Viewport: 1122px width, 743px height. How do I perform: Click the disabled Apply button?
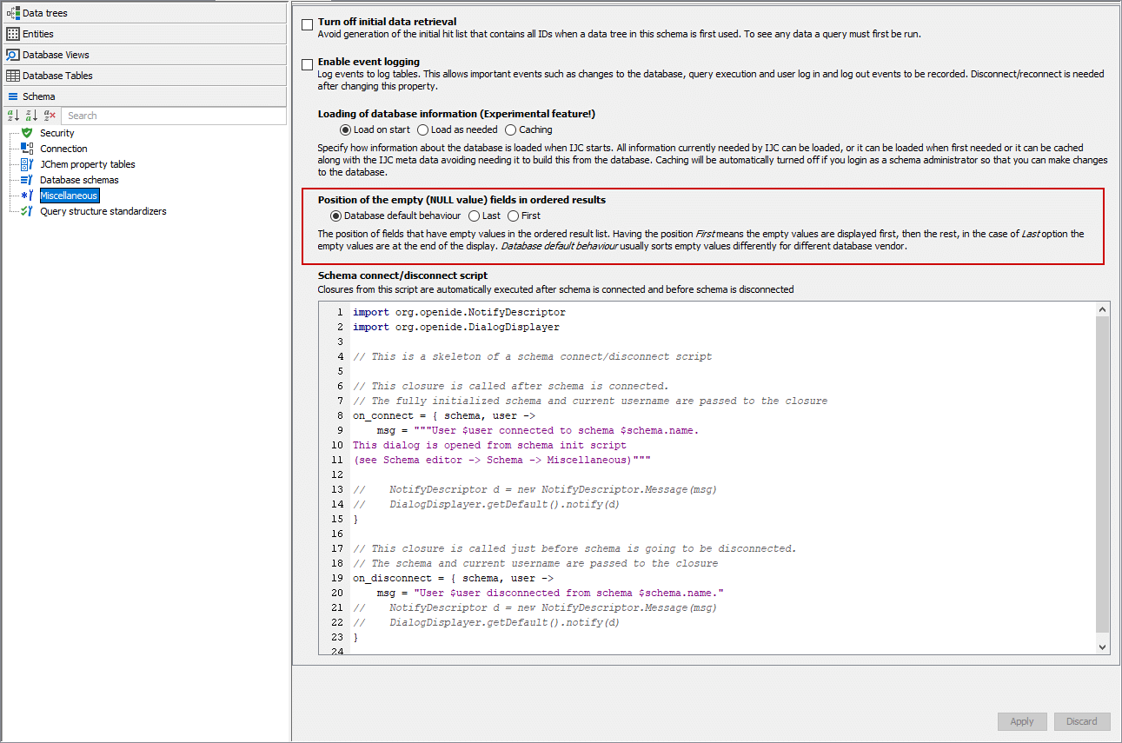tap(1022, 721)
